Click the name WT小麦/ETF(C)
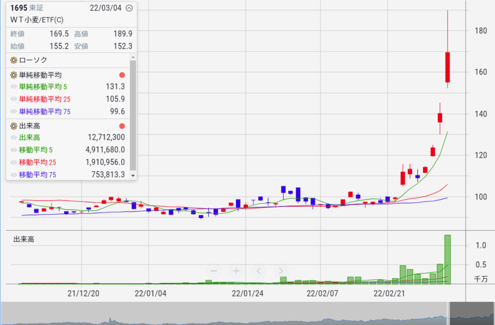The height and width of the screenshot is (325, 495). pos(37,20)
